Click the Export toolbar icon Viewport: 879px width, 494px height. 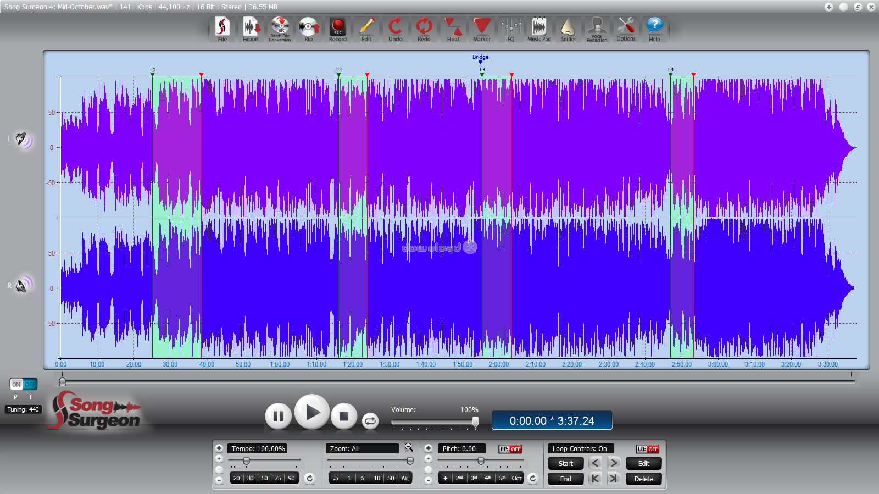click(x=251, y=29)
